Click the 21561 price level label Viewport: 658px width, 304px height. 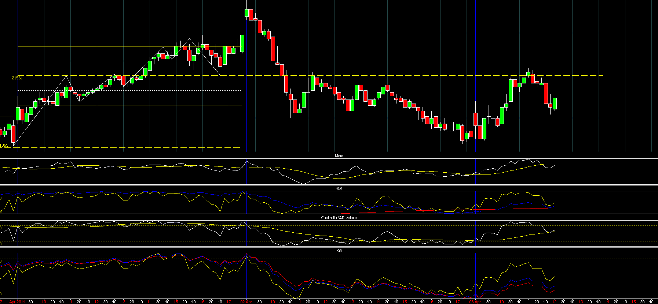(17, 78)
